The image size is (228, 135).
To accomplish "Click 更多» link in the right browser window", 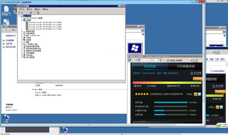I will 223,59.
